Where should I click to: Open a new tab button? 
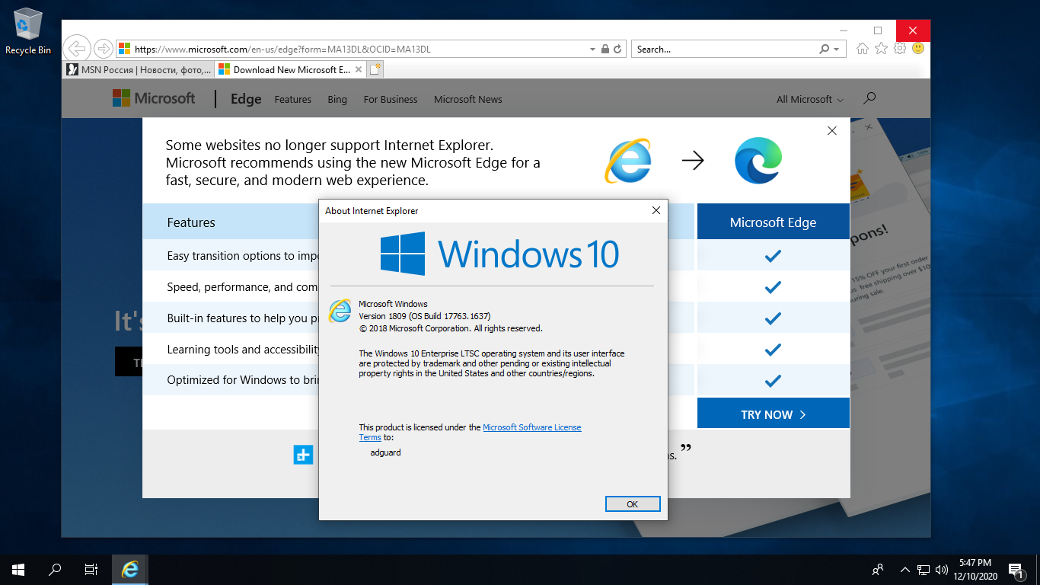click(375, 69)
